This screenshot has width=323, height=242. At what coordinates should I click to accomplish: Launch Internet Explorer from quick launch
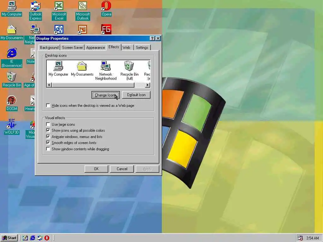click(32, 238)
